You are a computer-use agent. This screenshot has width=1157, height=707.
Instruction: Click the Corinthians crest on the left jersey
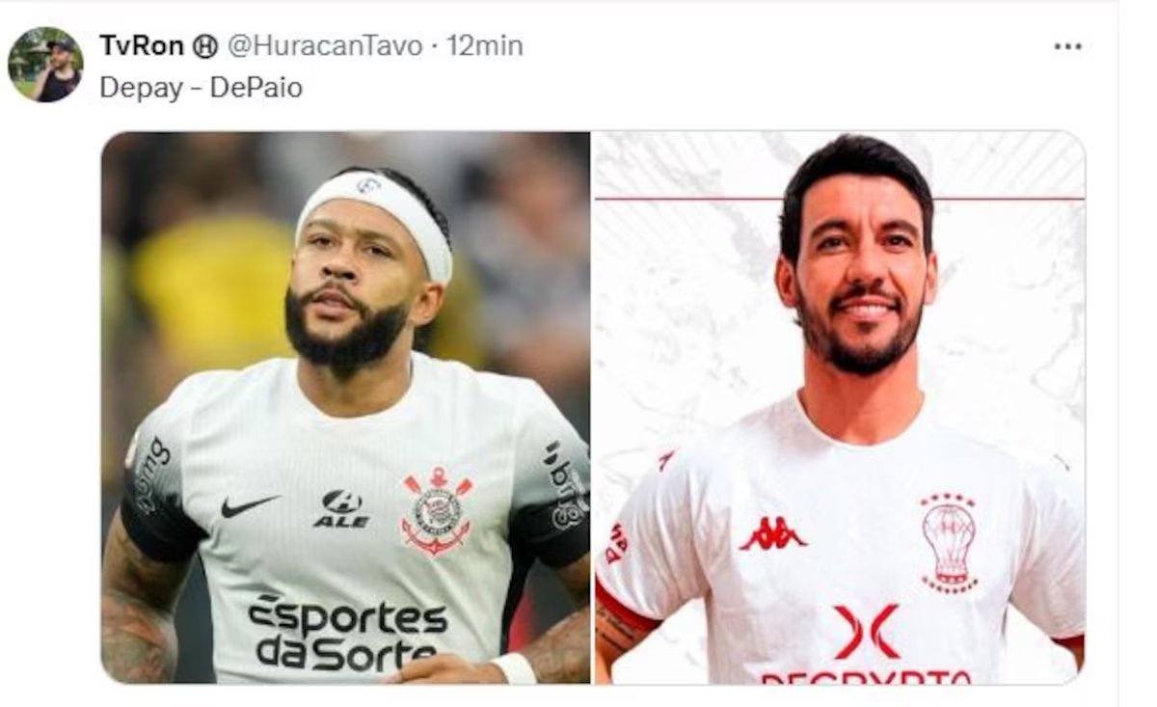438,511
